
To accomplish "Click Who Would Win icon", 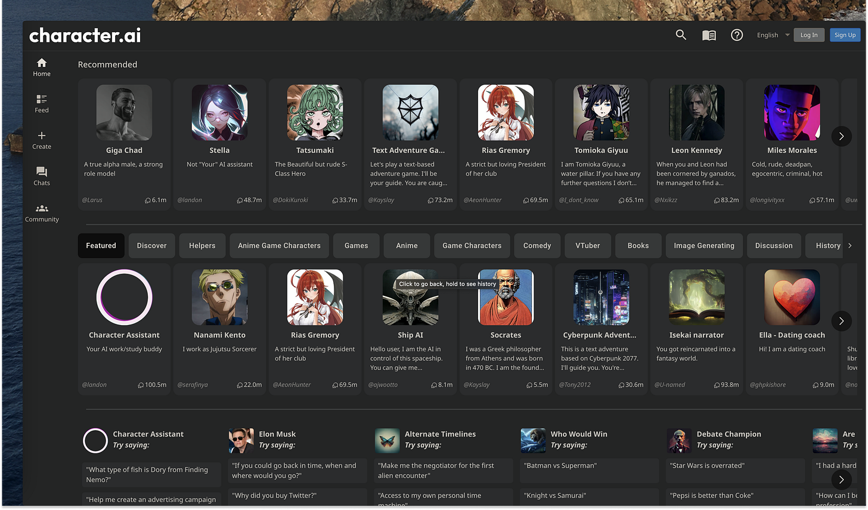I will [533, 441].
